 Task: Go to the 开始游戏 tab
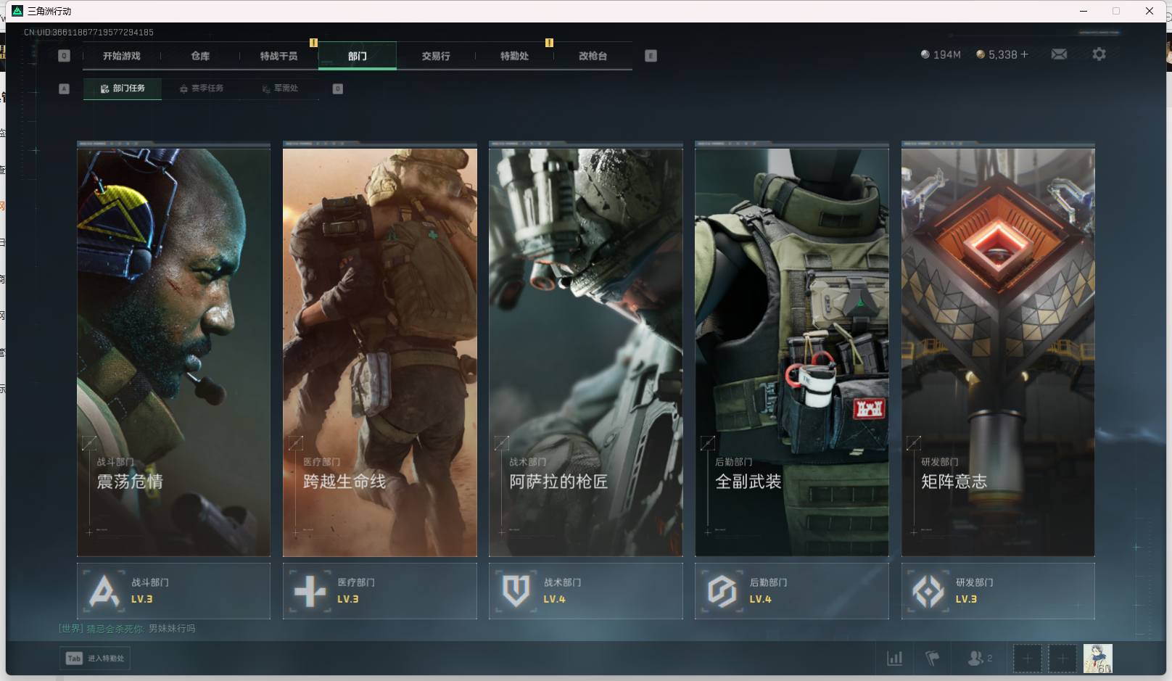click(x=122, y=56)
